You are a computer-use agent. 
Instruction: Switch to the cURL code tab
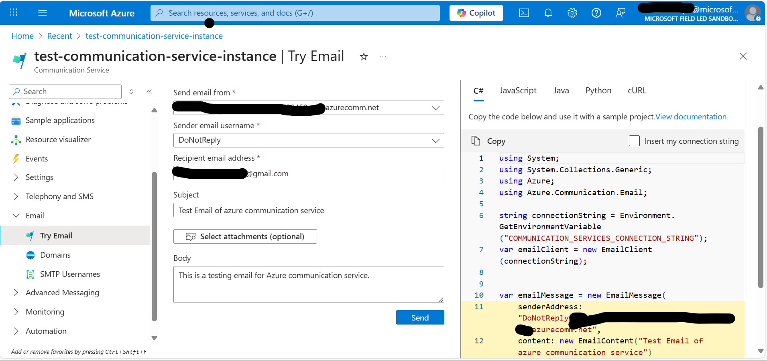click(x=637, y=91)
